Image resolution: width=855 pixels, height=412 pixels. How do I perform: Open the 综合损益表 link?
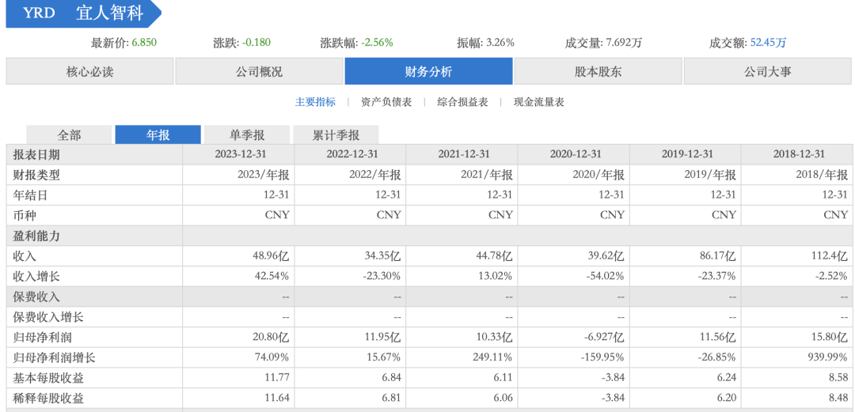tap(462, 102)
